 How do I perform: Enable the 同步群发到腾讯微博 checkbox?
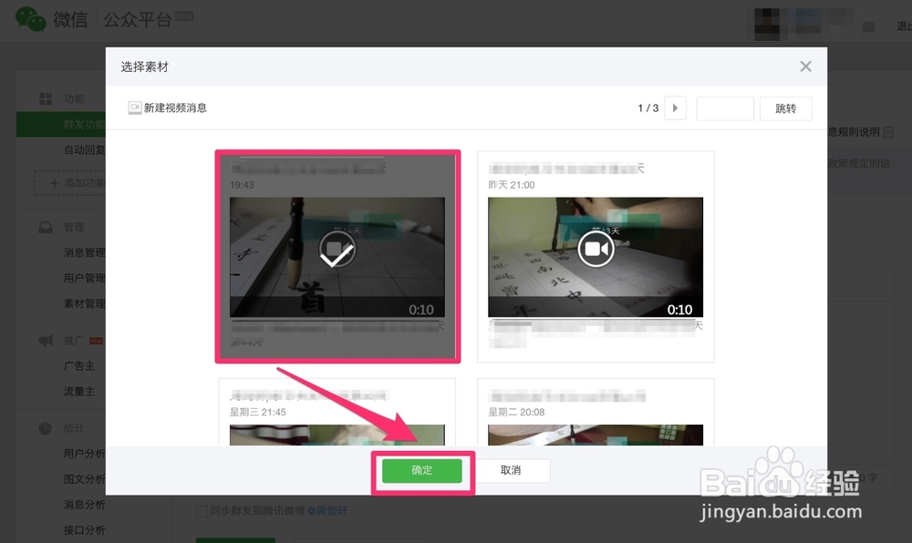coord(202,511)
